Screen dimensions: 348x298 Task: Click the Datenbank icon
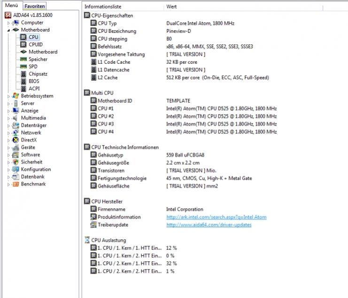coord(15,177)
